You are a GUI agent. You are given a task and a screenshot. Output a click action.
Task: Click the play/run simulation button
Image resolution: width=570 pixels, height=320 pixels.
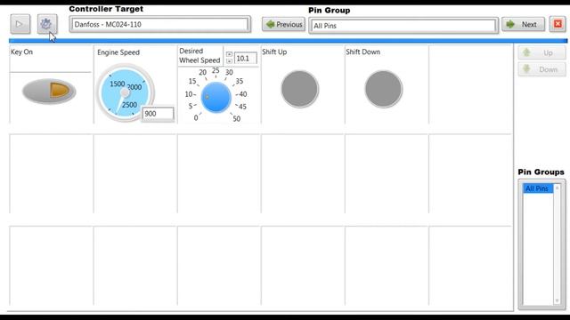pyautogui.click(x=20, y=24)
